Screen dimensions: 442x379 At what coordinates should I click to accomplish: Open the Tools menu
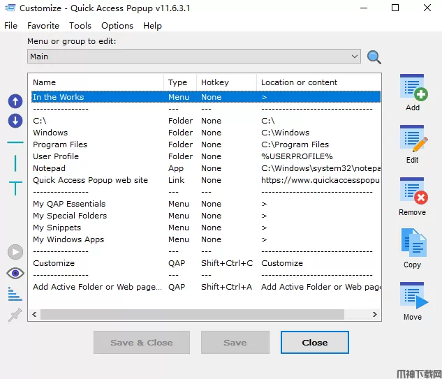click(80, 26)
